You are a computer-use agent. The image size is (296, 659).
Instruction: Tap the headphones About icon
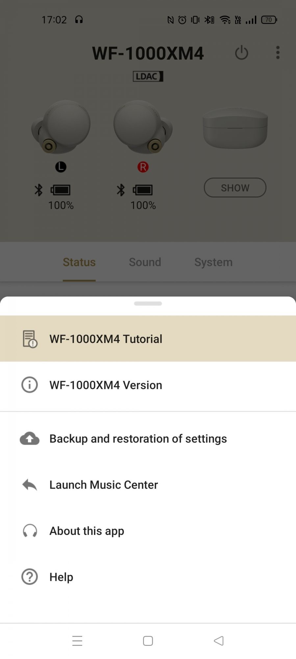pyautogui.click(x=30, y=531)
